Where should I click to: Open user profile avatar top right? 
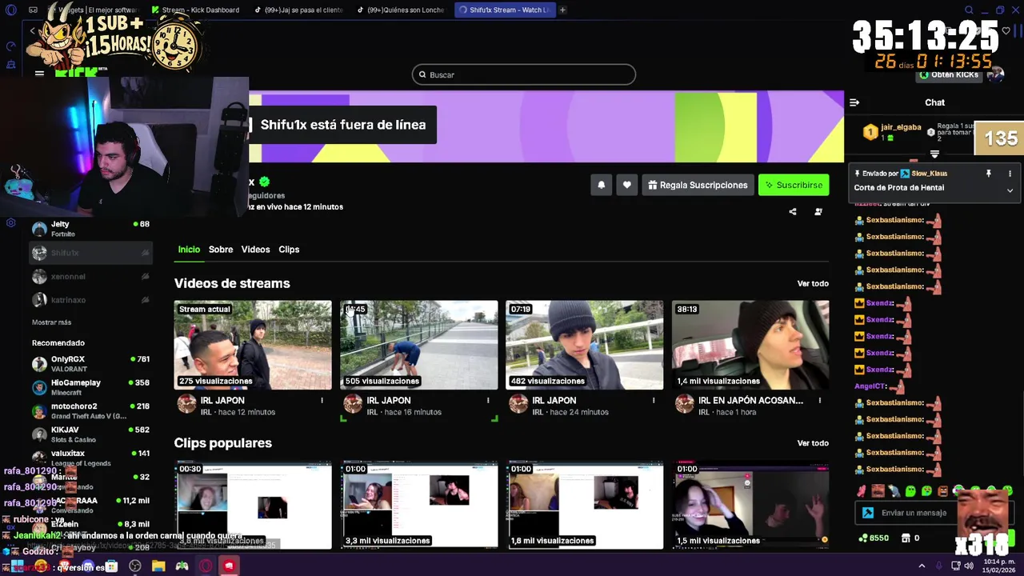pyautogui.click(x=995, y=74)
